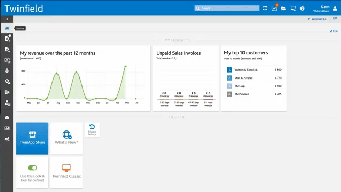
Task: Select Stars & Stripes customer row
Action: 254,78
